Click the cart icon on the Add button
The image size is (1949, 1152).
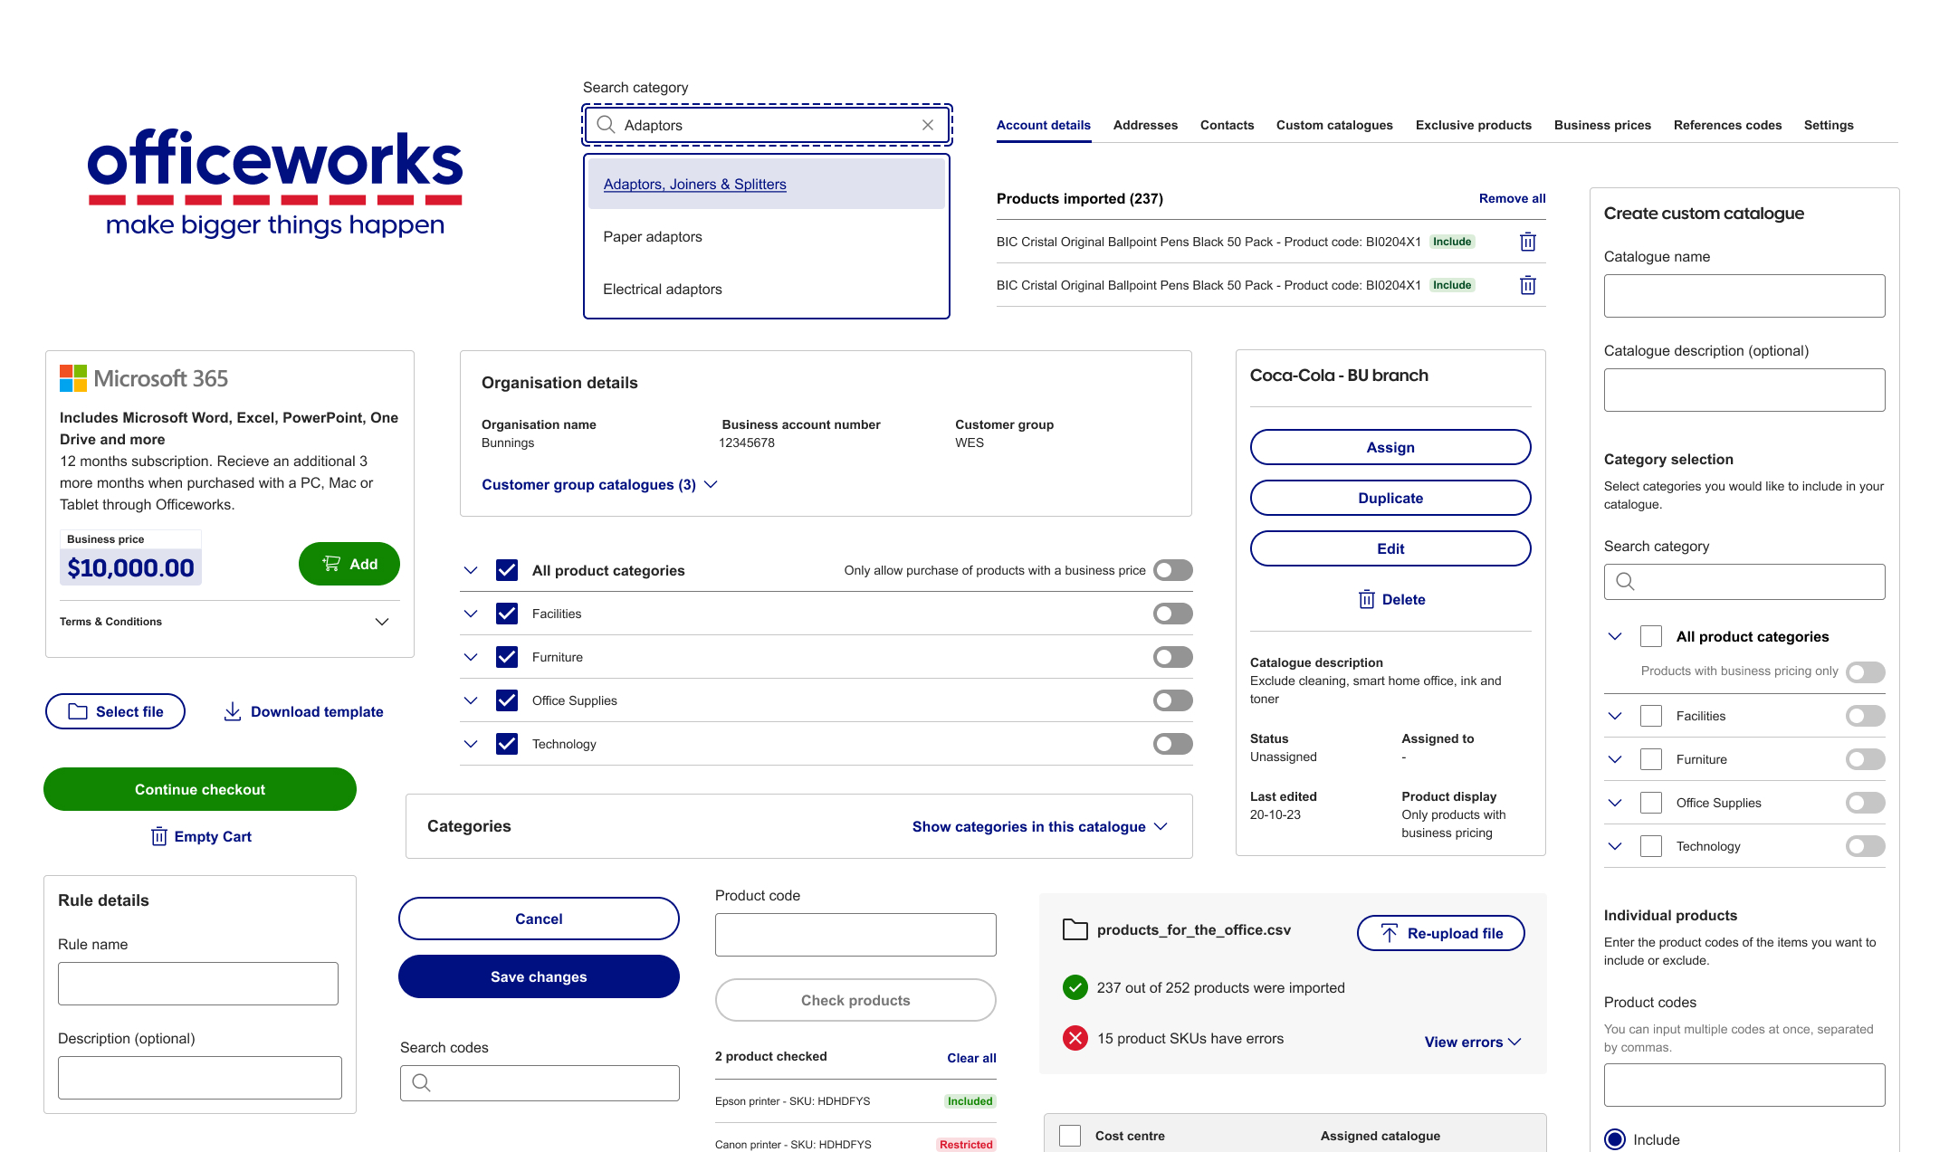pos(331,564)
